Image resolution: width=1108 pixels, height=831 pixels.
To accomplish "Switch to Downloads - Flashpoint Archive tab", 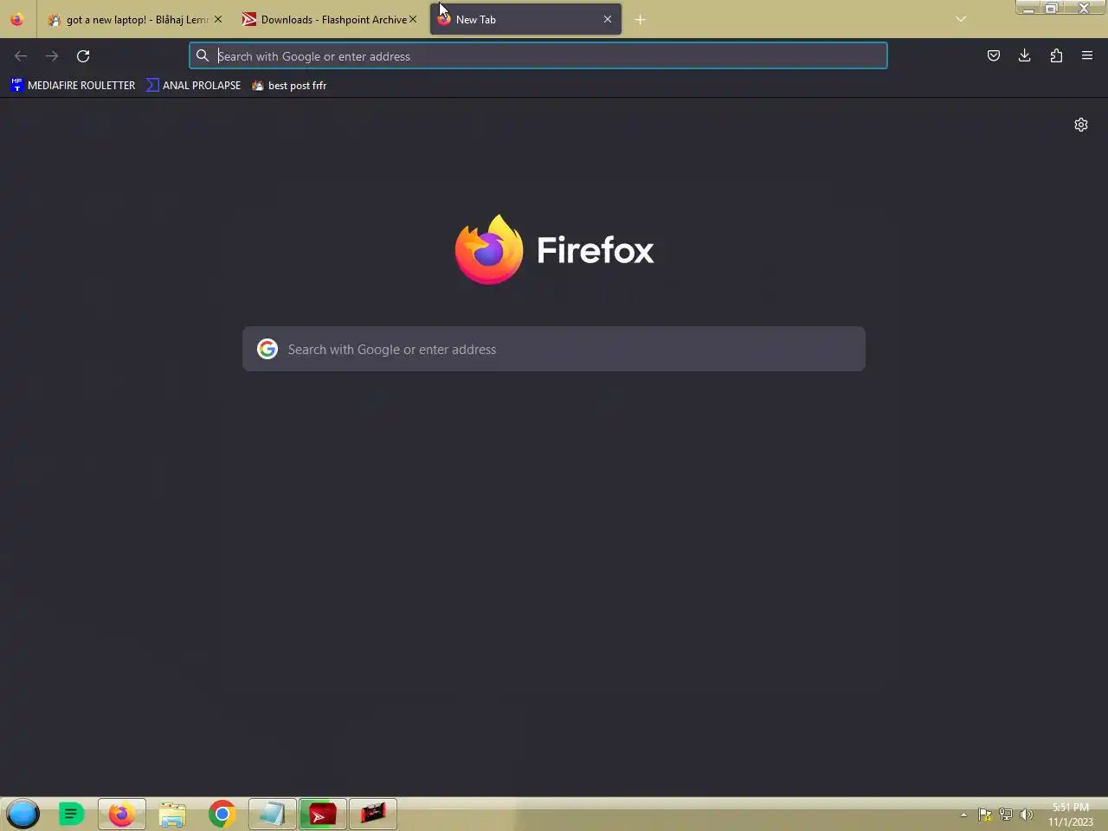I will coord(332,20).
